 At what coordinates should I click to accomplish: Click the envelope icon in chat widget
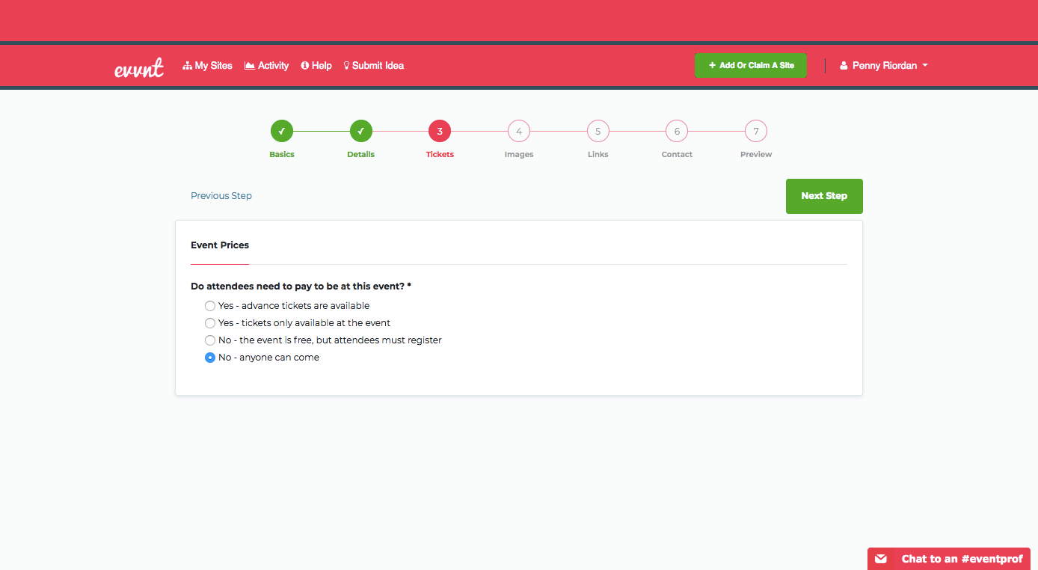click(x=881, y=559)
